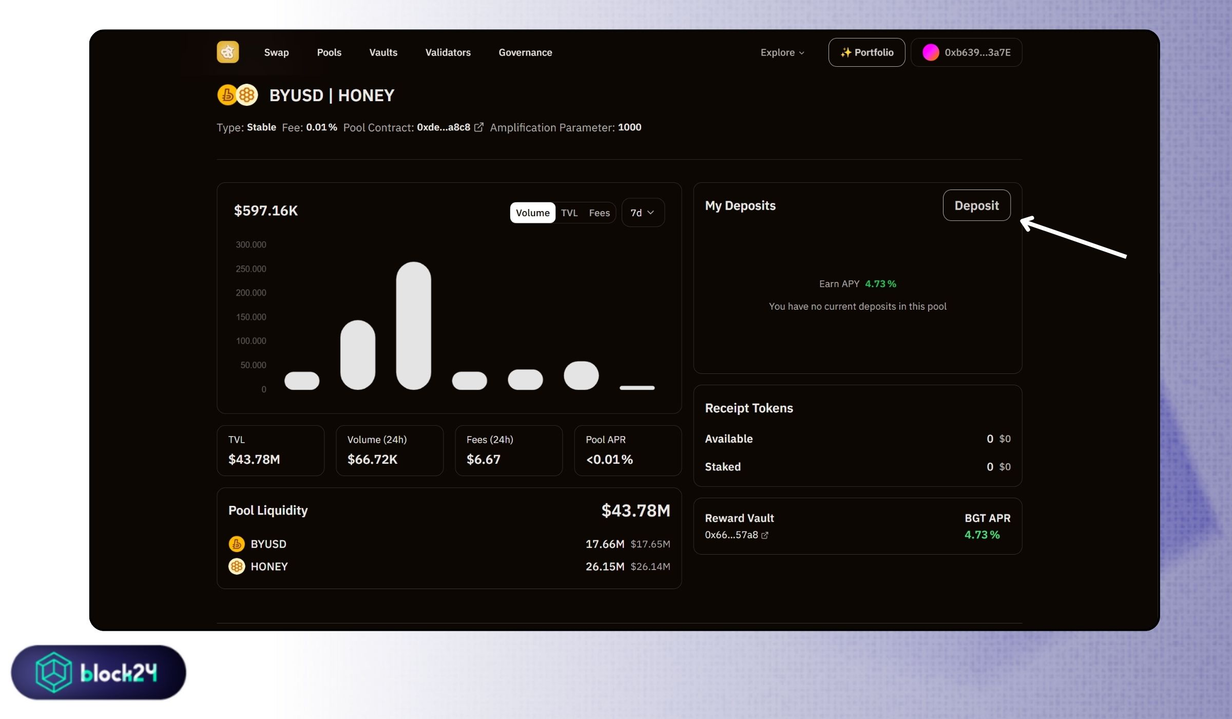This screenshot has width=1232, height=719.
Task: Click the pink wallet avatar icon
Action: (930, 52)
